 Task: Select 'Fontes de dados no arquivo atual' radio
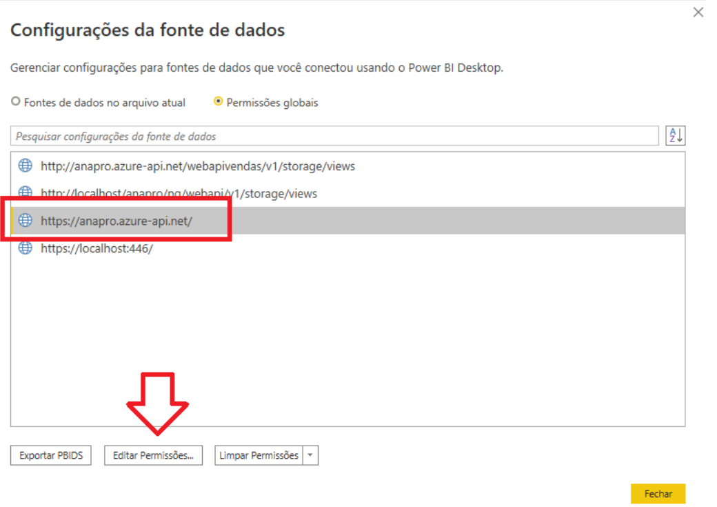[x=15, y=103]
